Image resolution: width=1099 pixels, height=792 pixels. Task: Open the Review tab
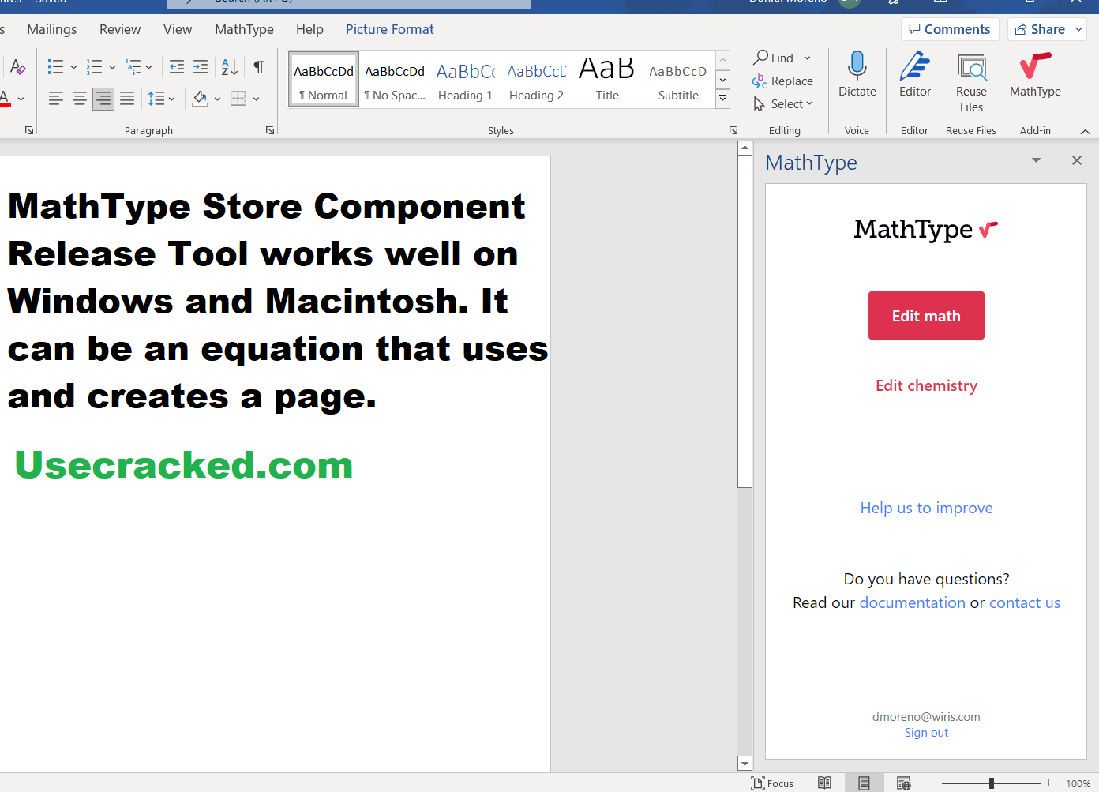point(120,29)
